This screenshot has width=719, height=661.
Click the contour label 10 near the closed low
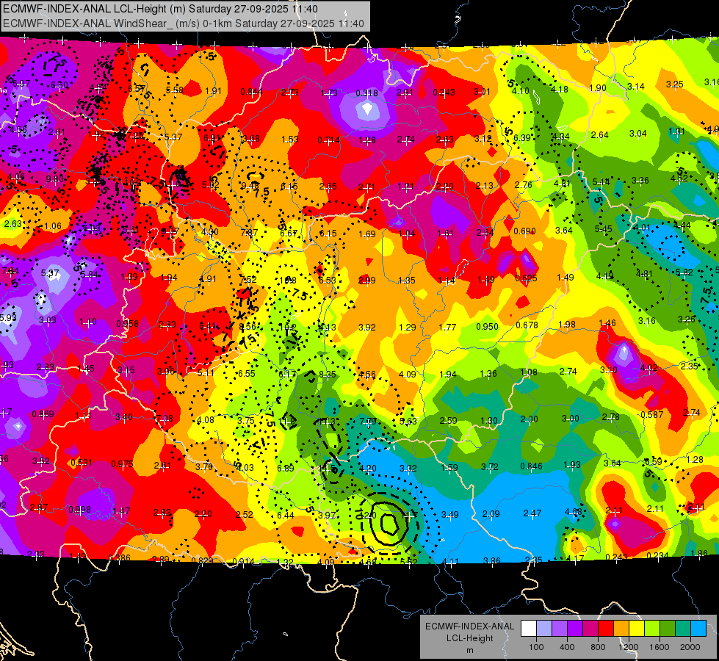358,514
